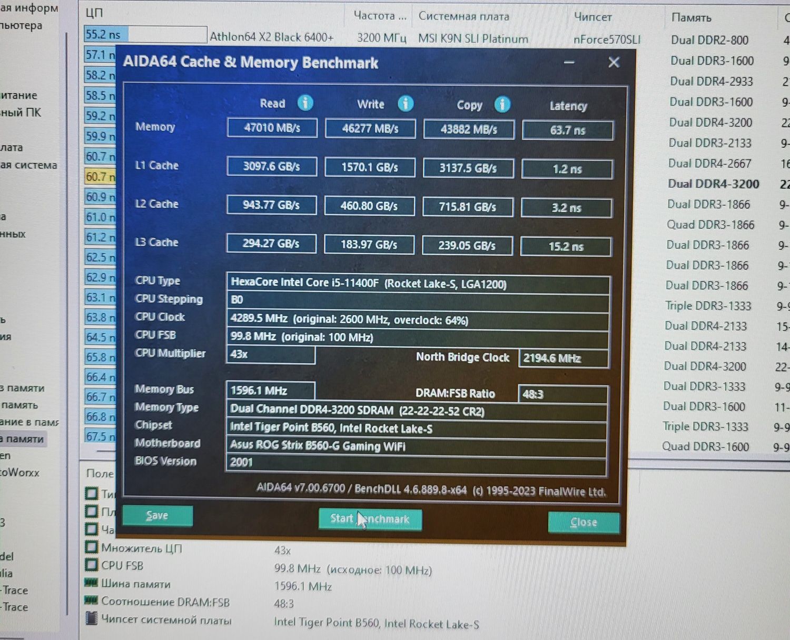Click the Чипсет column header

[593, 17]
